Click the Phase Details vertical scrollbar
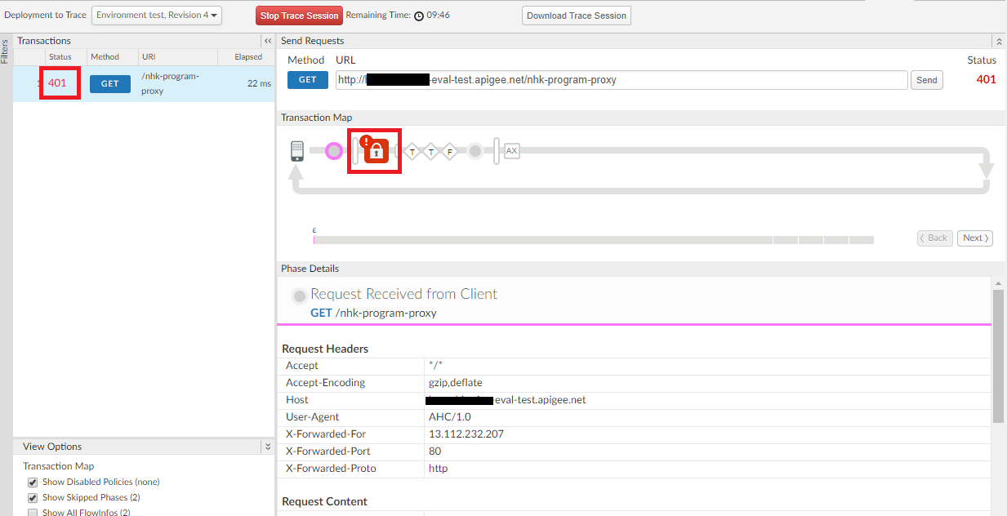This screenshot has height=516, width=1007. coord(998,356)
